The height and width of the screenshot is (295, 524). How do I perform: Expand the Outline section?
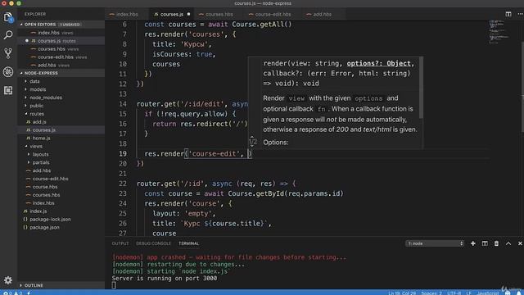(x=61, y=285)
